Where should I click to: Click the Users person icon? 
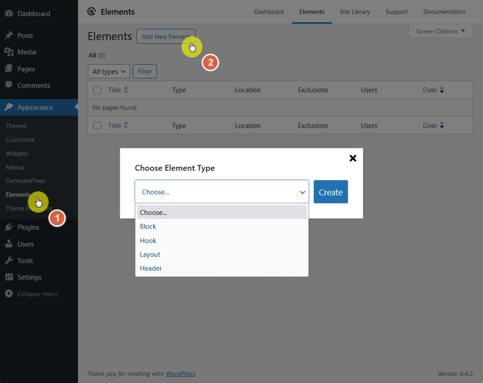9,244
